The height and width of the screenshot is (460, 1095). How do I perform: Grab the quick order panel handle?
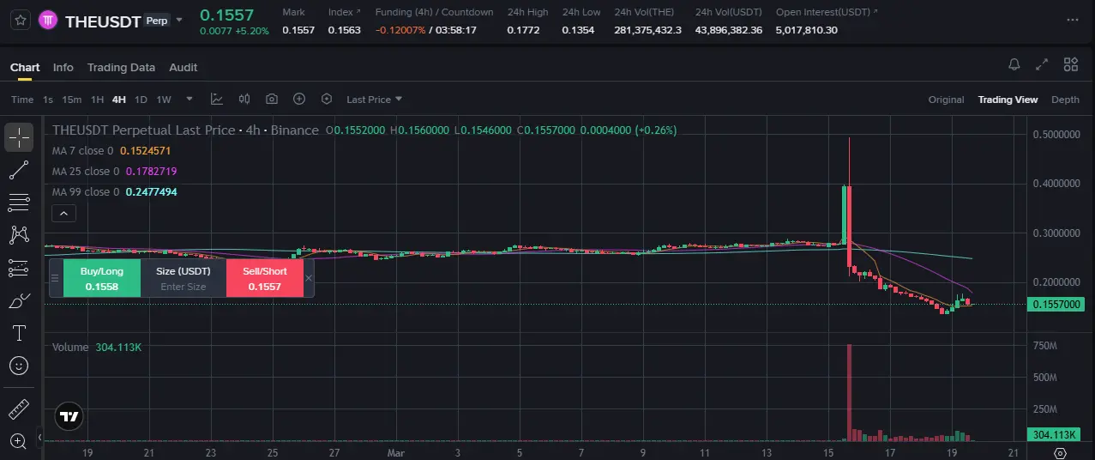click(56, 278)
